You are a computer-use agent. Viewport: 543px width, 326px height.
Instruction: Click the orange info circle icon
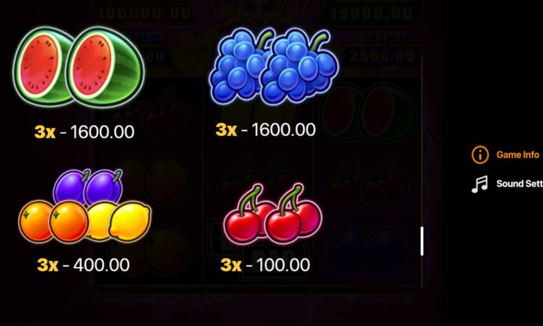point(480,154)
